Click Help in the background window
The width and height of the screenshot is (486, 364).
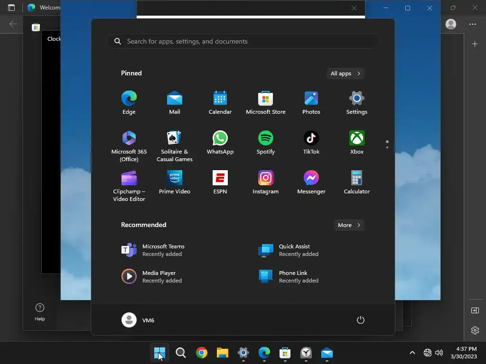point(40,312)
